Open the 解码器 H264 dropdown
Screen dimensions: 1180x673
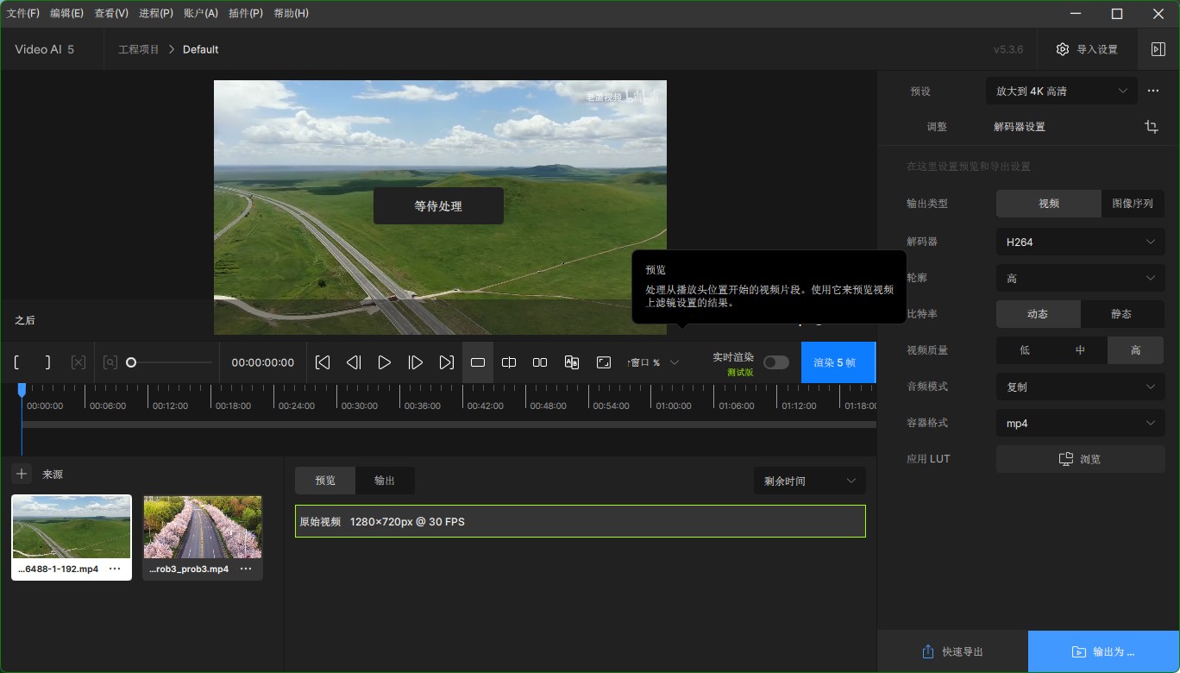point(1080,242)
